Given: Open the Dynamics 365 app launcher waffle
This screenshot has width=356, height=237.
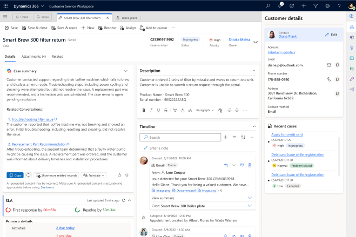Looking at the screenshot, I should pos(5,6).
